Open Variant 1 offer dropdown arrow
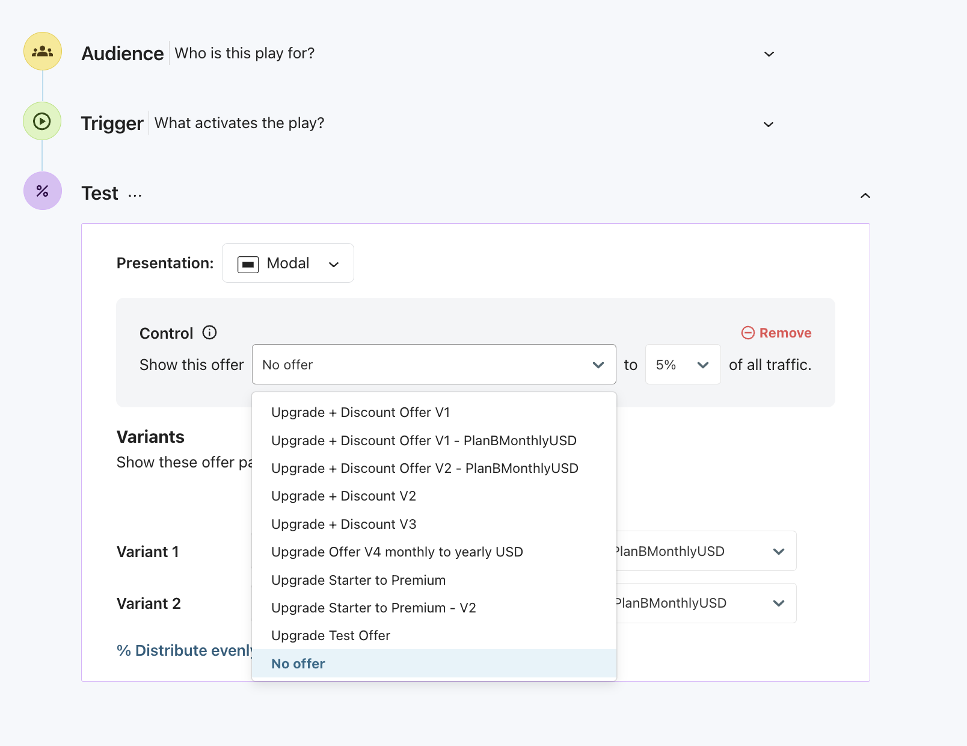The height and width of the screenshot is (746, 967). pyautogui.click(x=779, y=552)
